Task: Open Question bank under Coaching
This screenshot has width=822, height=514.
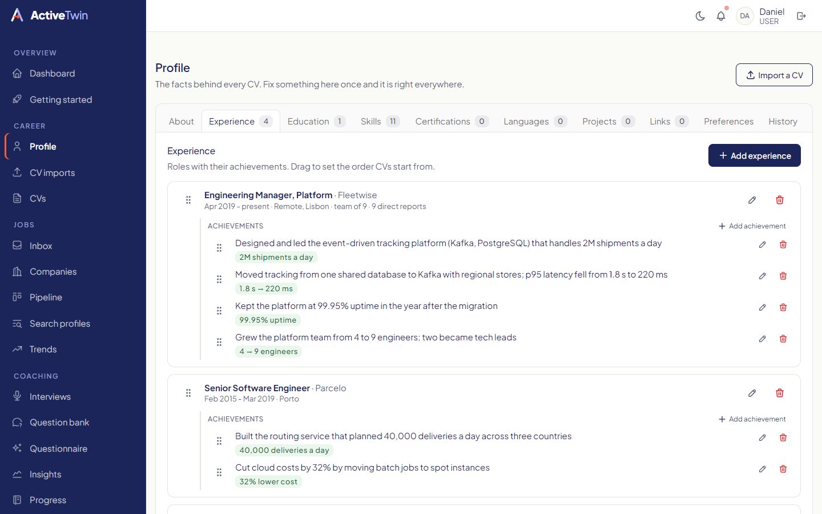Action: [x=73, y=422]
